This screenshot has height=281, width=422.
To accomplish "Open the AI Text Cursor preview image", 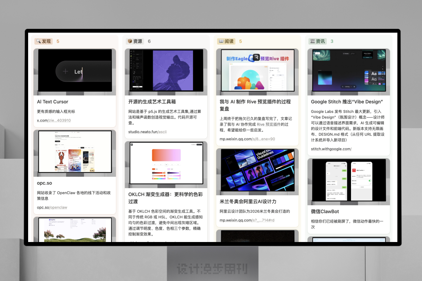I will 75,72.
